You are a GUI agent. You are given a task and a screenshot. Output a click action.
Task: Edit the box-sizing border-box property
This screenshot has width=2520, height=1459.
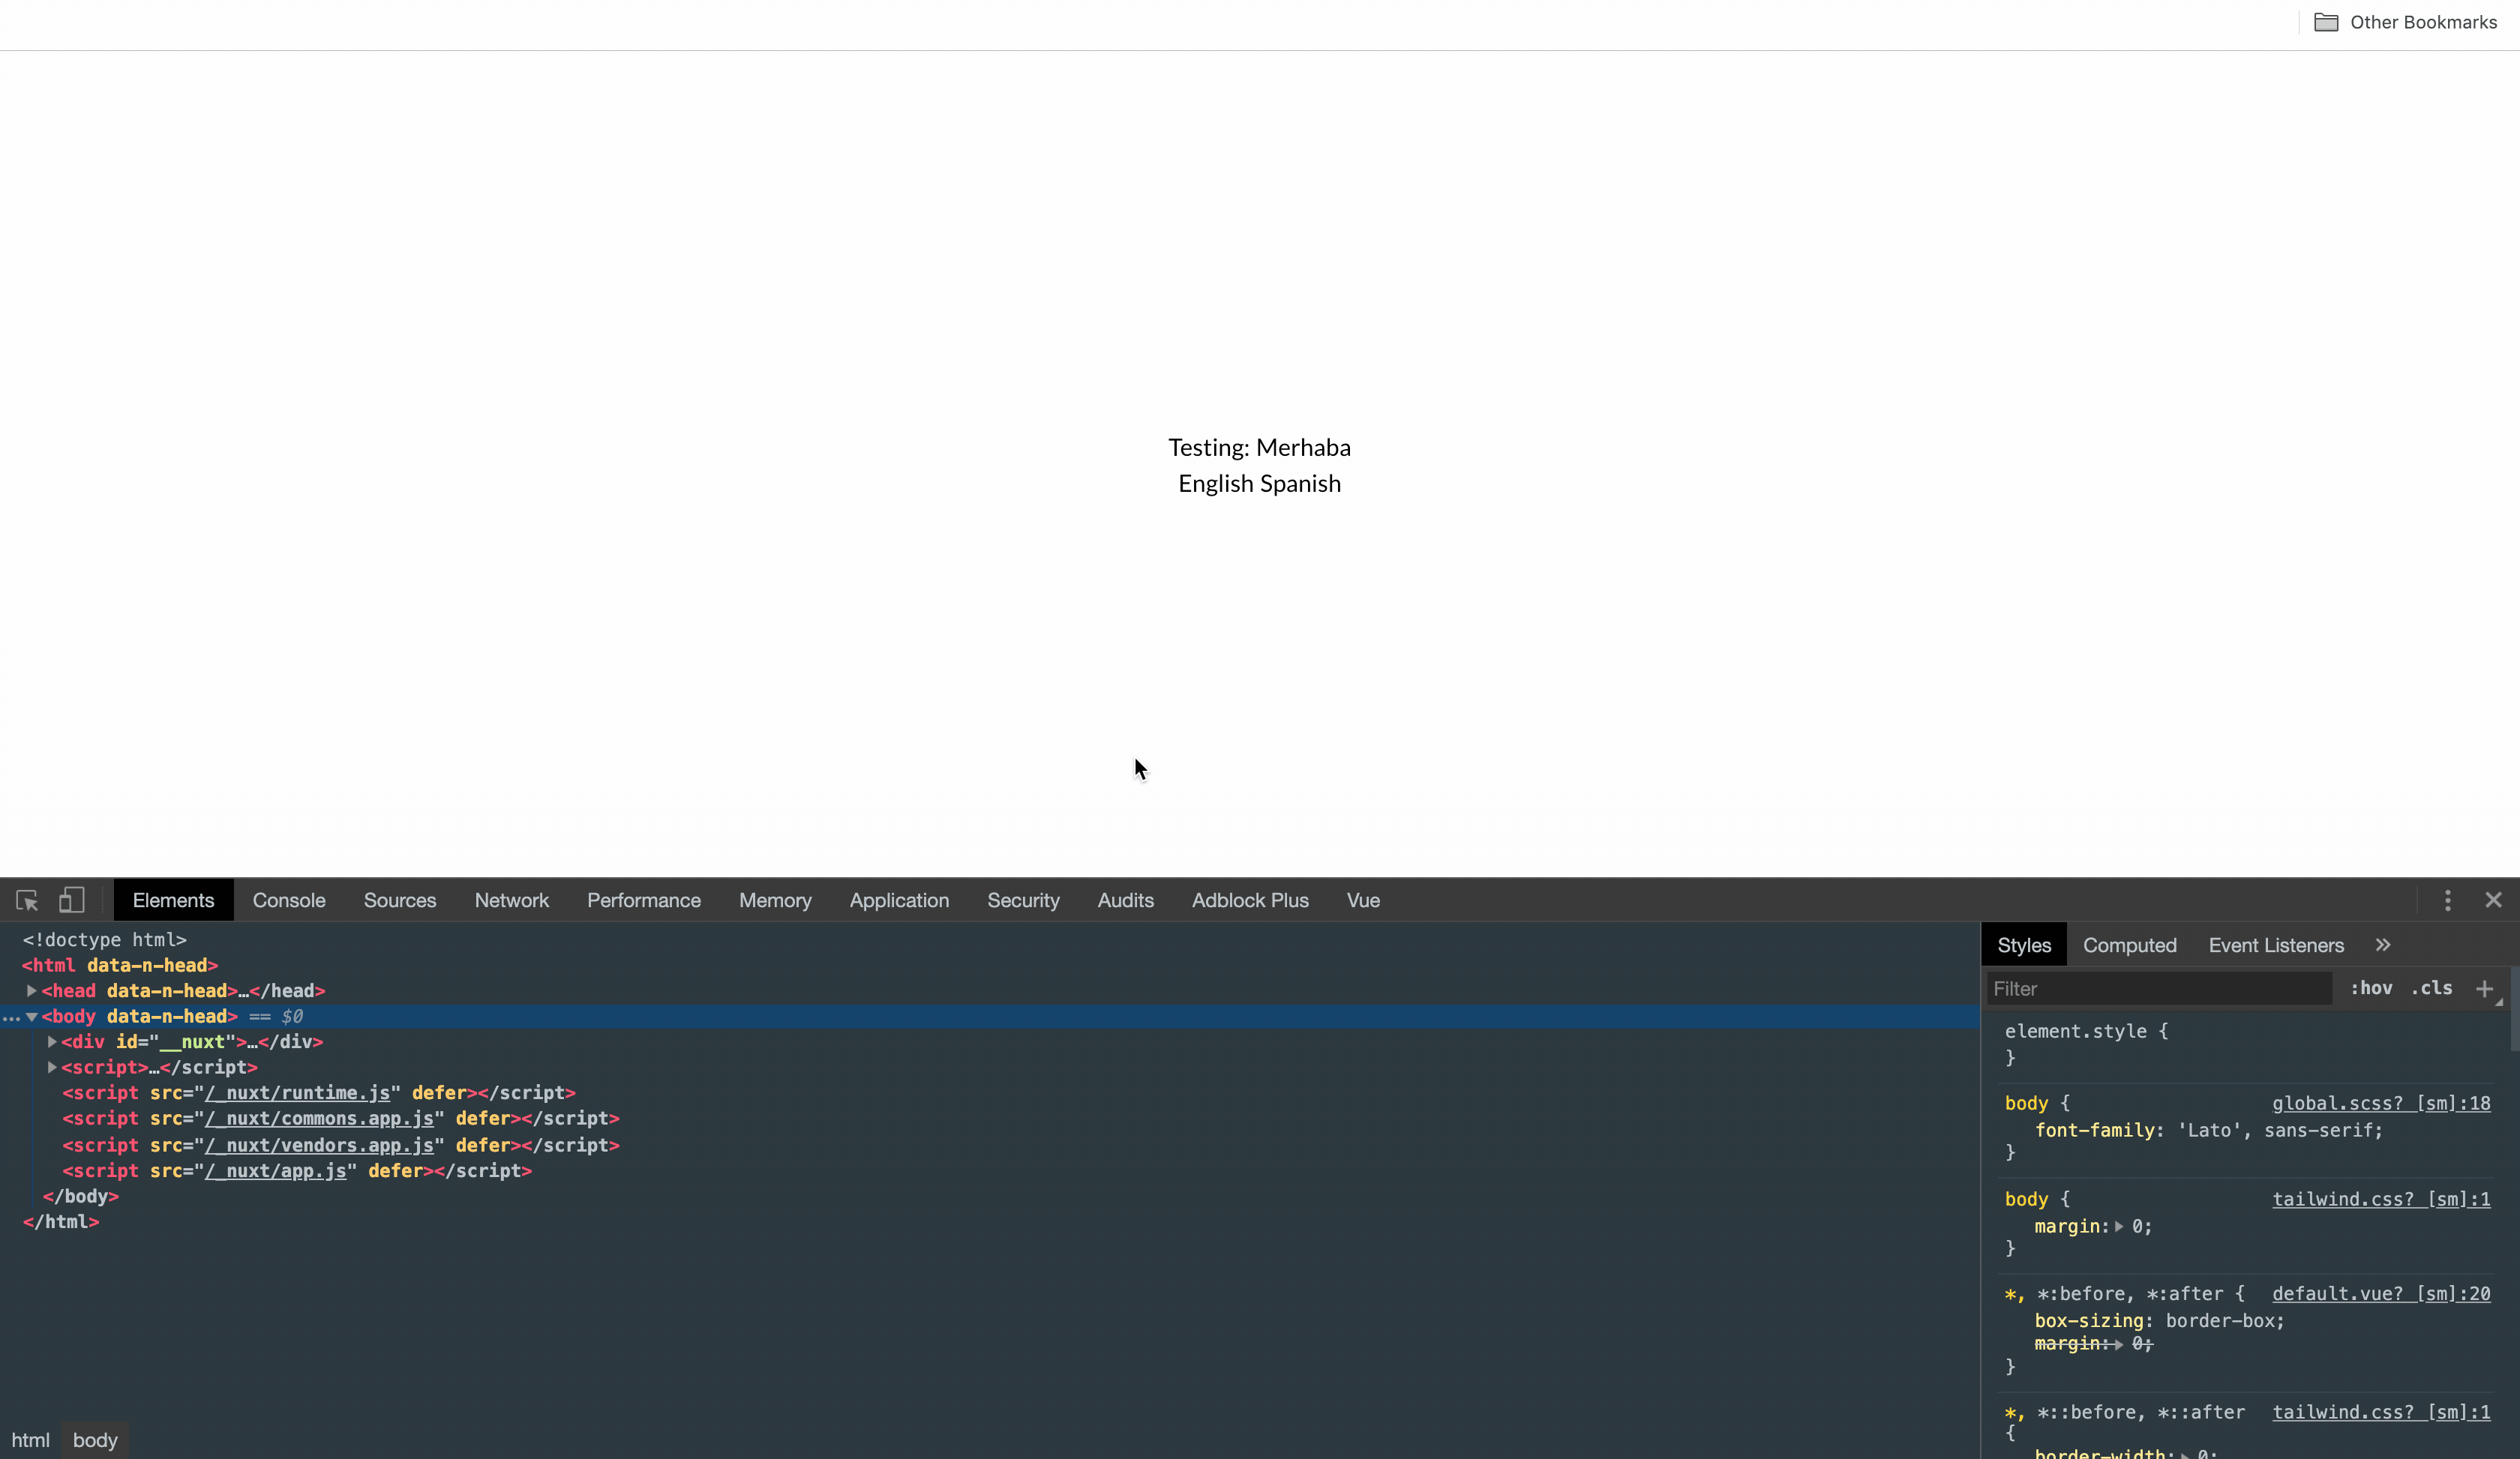pos(2160,1321)
